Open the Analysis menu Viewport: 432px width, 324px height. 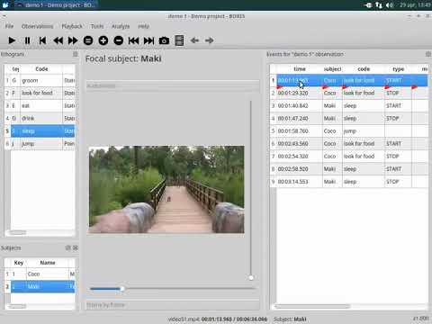[x=121, y=26]
